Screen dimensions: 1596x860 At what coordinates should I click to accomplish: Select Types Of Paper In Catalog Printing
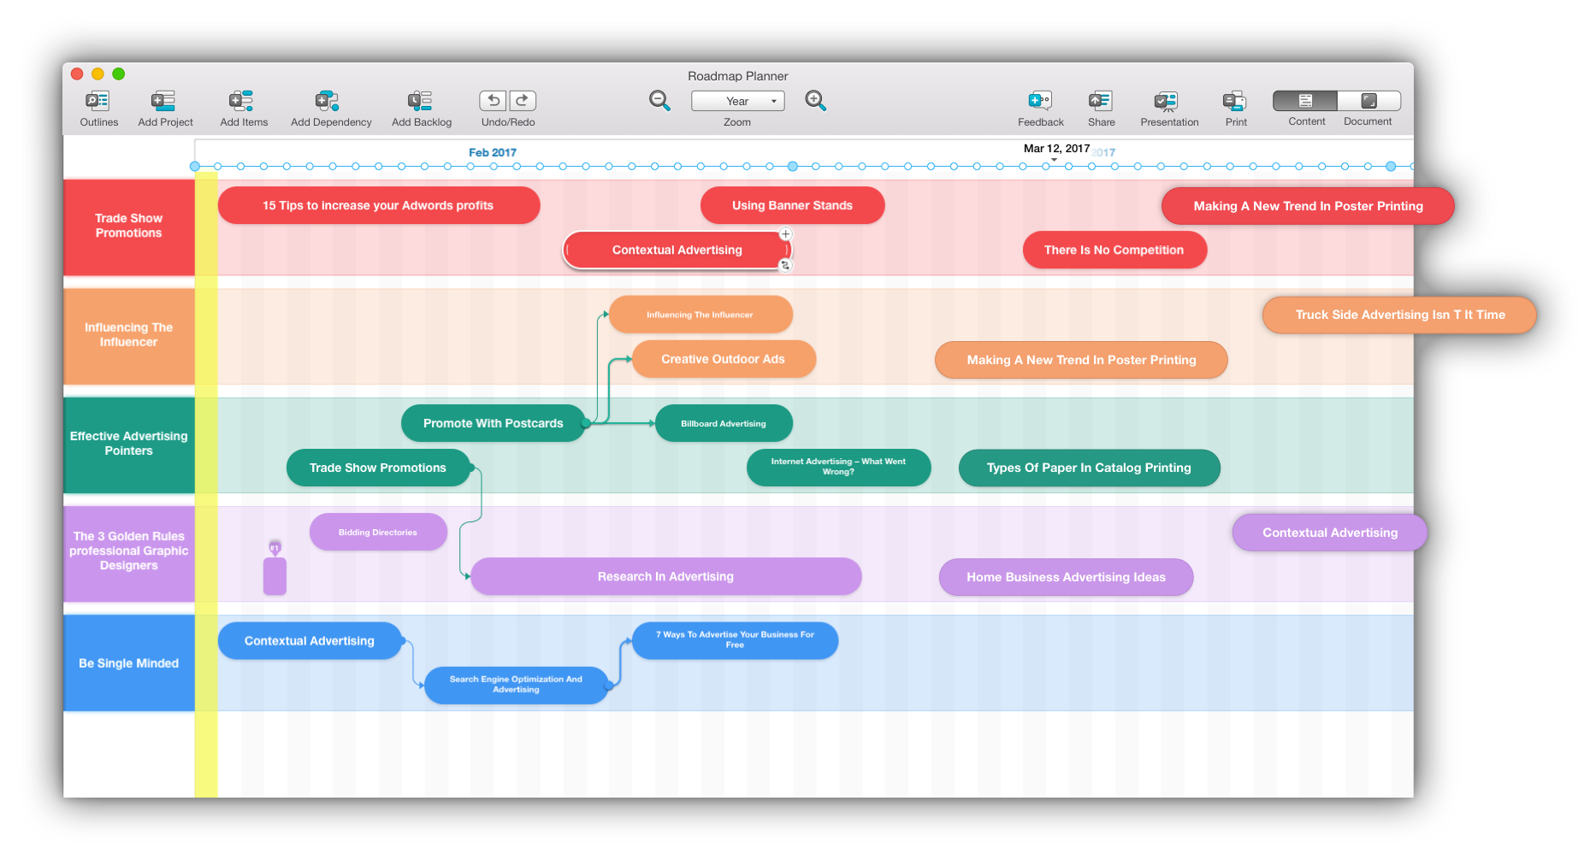tap(1089, 468)
